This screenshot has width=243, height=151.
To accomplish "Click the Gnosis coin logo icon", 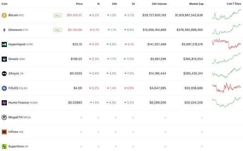I will (4, 59).
